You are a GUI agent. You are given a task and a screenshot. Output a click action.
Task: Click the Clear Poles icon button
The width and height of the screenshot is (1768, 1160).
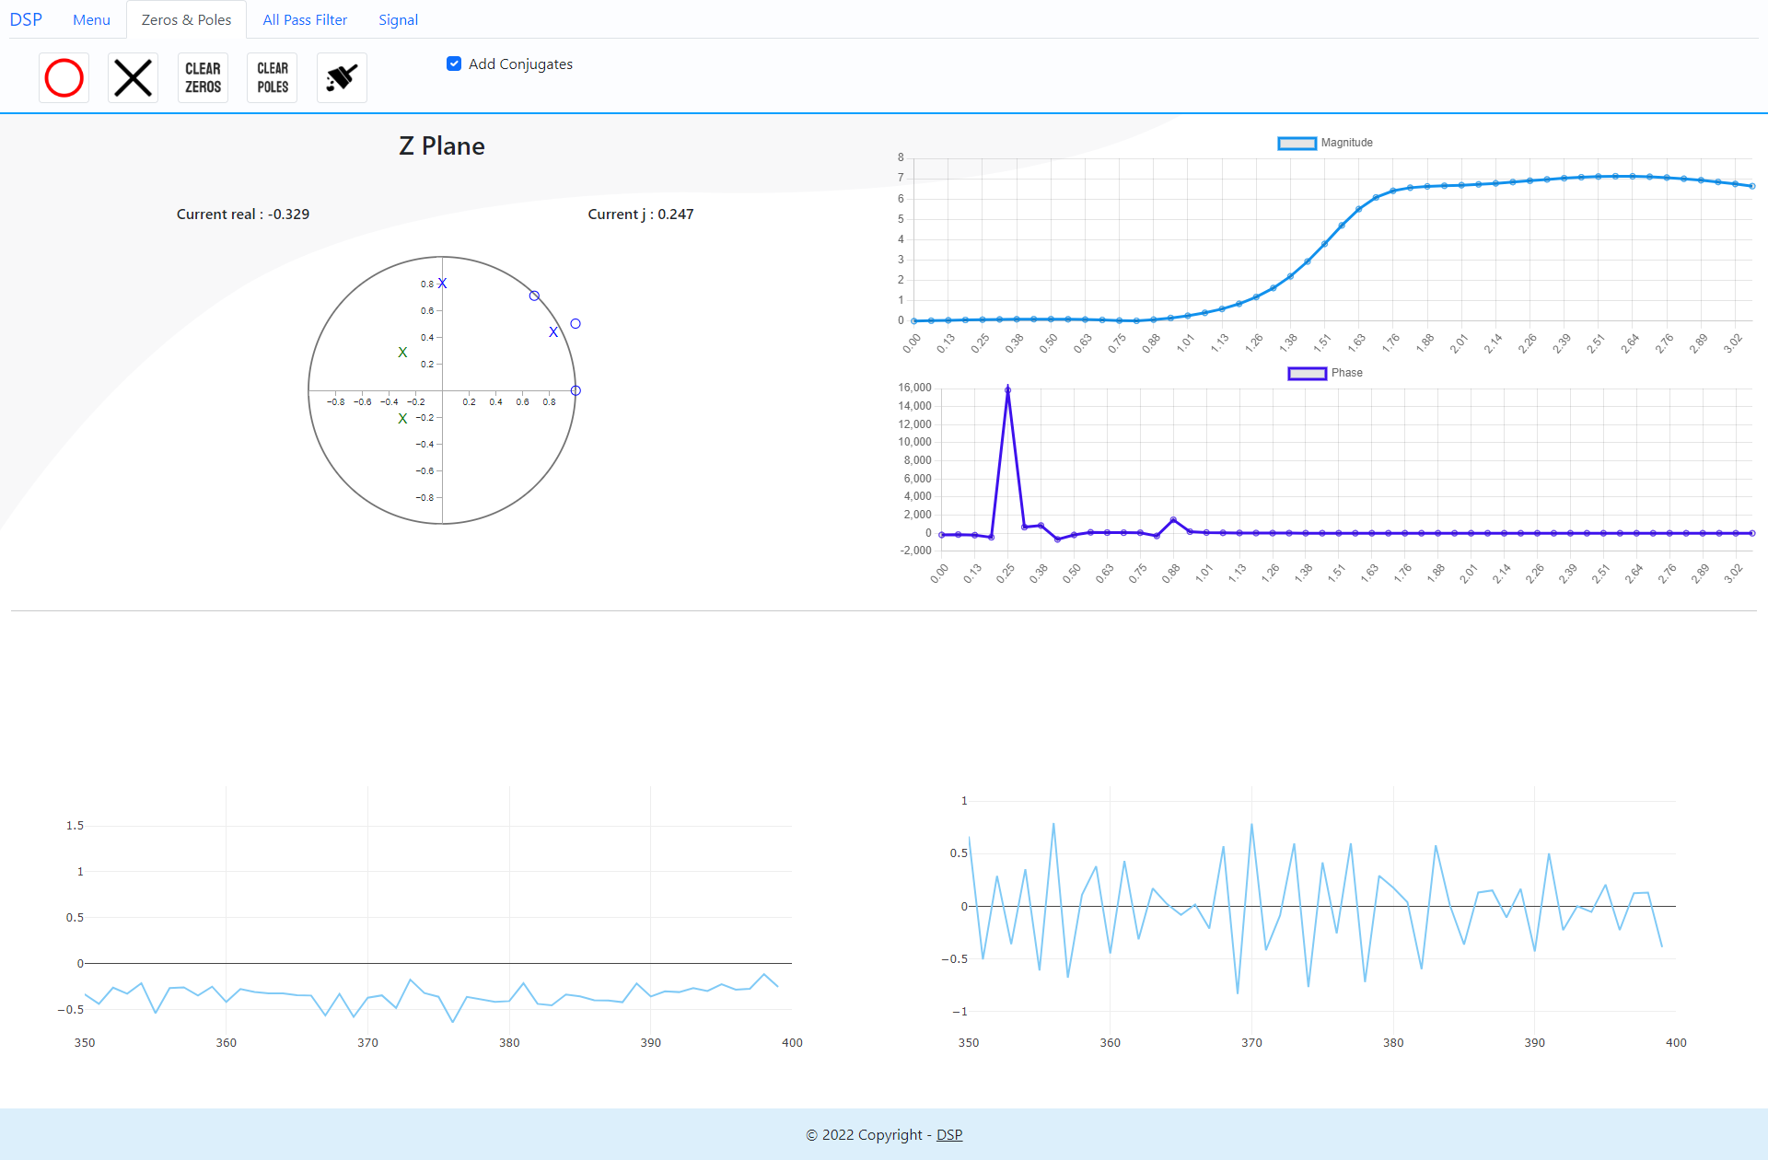coord(273,77)
